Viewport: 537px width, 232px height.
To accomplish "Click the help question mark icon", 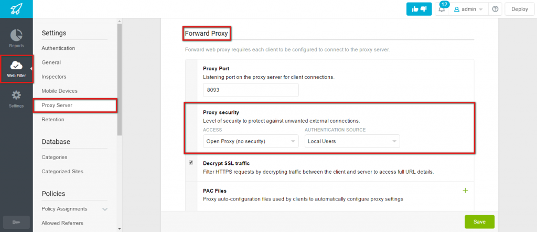I will (495, 9).
